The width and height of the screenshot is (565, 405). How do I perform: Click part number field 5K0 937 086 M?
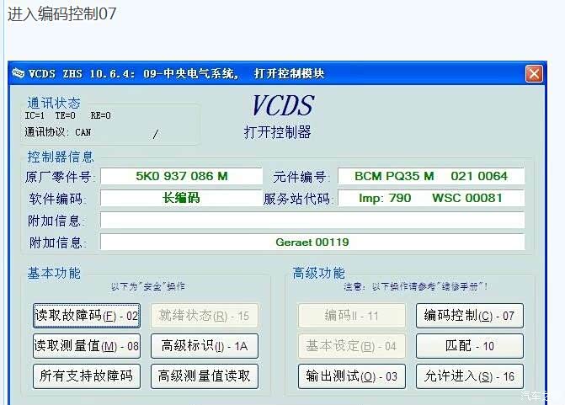[181, 176]
